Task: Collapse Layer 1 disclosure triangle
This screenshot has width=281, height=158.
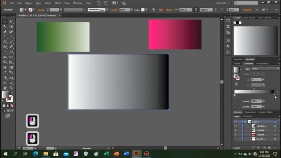Action: (x=245, y=122)
